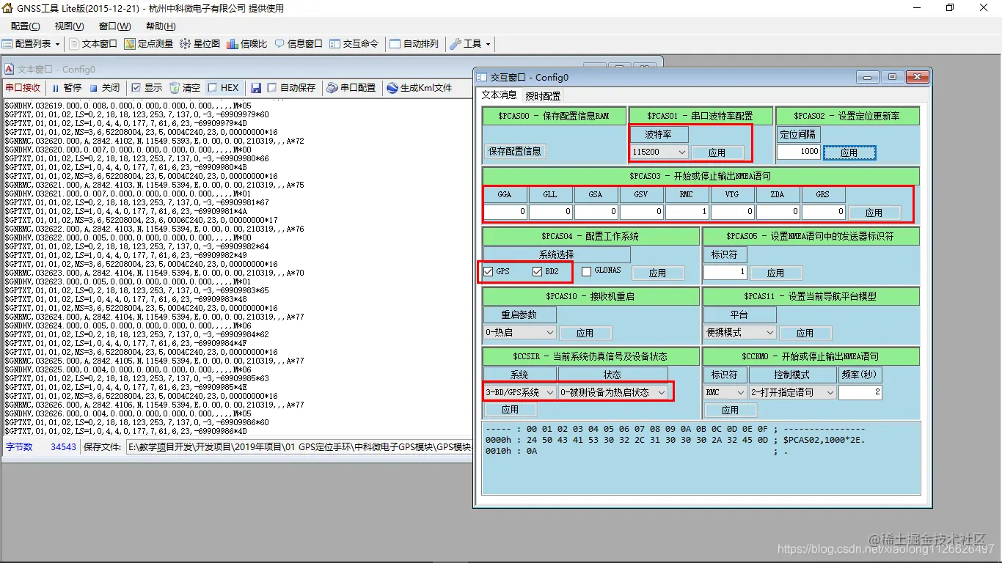Open the 配置列表 toolbar dropdown

(31, 44)
